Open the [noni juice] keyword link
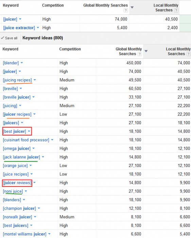This screenshot has height=238, width=191. (13, 191)
